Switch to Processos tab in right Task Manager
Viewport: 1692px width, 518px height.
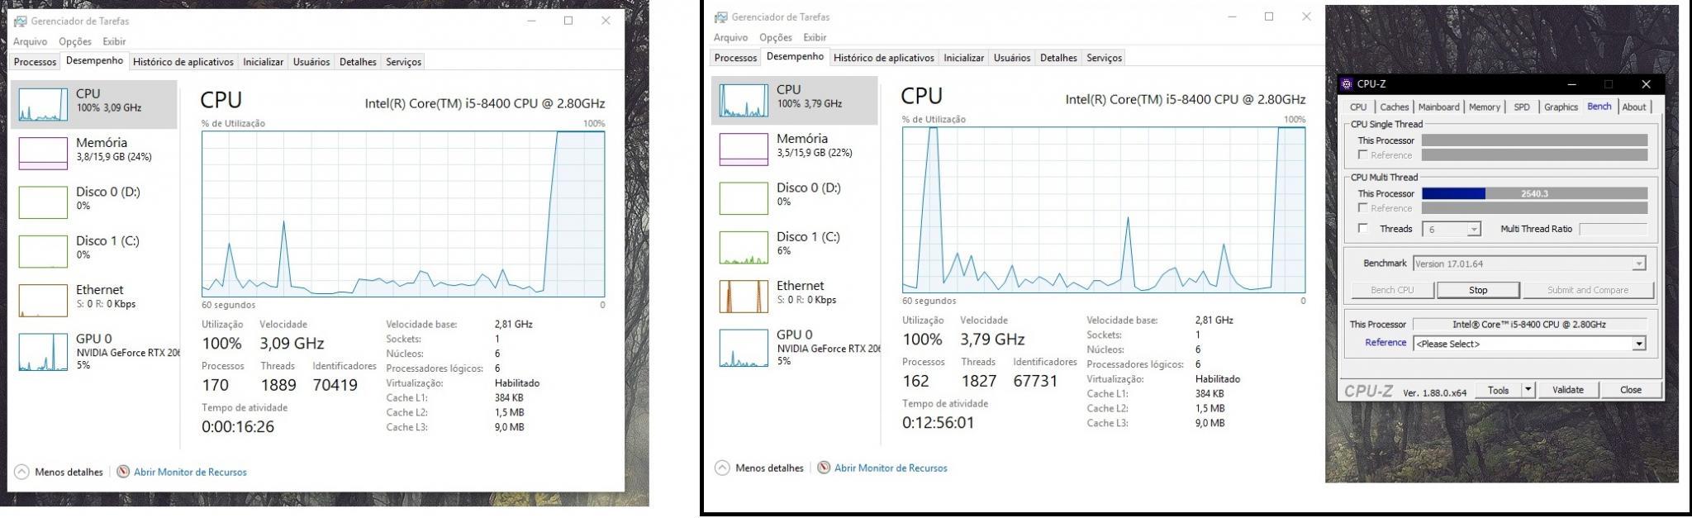pos(735,58)
